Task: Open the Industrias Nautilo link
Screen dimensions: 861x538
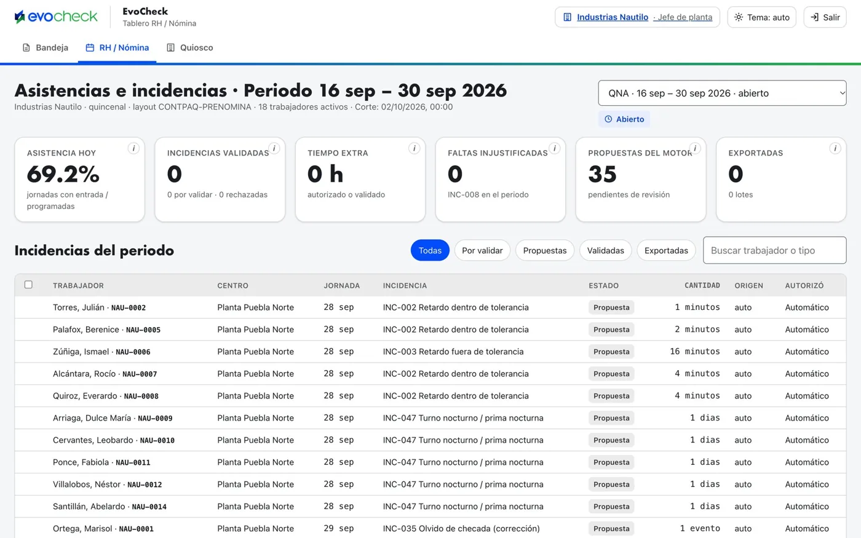Action: [613, 17]
